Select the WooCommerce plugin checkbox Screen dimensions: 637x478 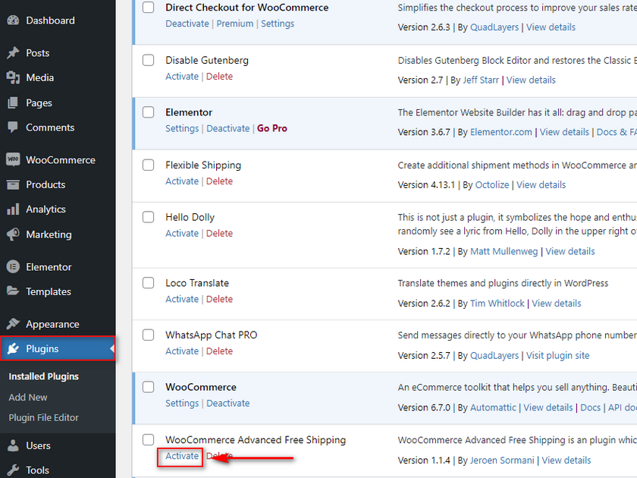pyautogui.click(x=149, y=387)
